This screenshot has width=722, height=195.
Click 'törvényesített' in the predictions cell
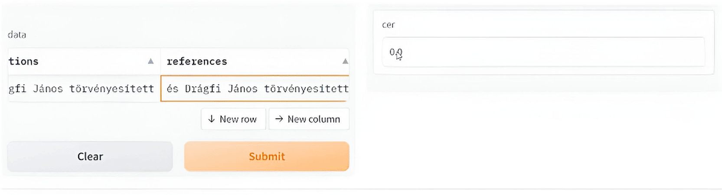pyautogui.click(x=112, y=89)
